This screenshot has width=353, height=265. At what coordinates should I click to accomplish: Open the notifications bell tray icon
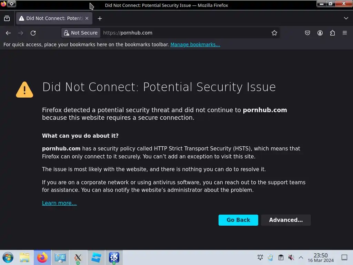point(260,257)
